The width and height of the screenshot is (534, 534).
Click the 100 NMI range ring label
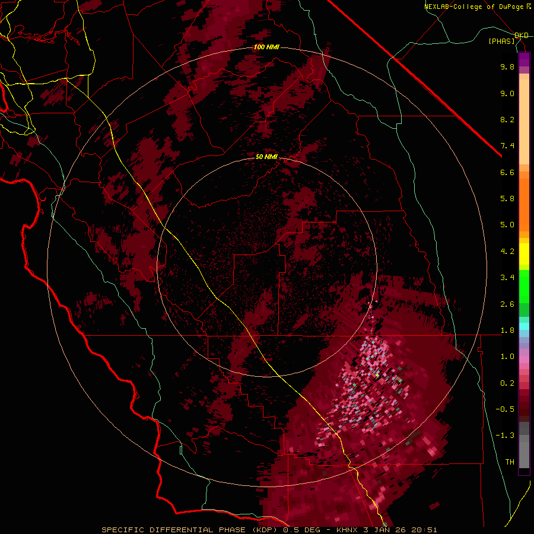(266, 47)
